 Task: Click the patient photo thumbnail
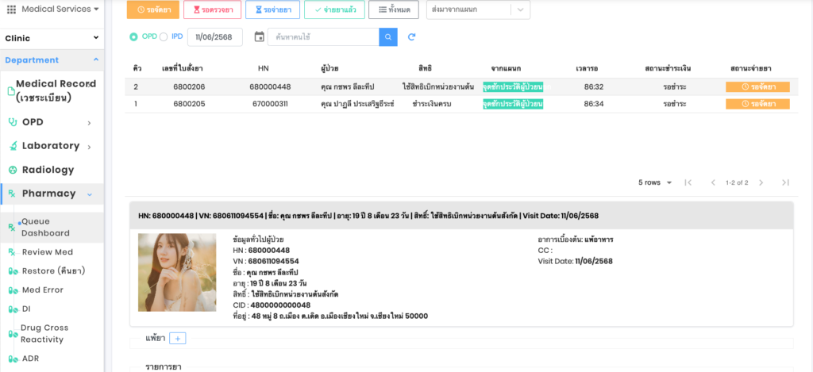pyautogui.click(x=177, y=272)
